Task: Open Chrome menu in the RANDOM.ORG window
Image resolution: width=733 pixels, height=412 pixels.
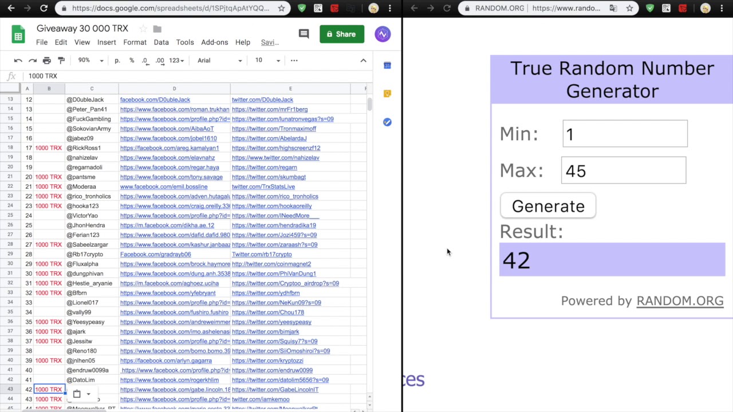Action: pyautogui.click(x=722, y=9)
